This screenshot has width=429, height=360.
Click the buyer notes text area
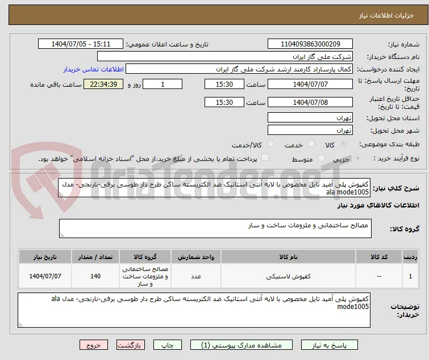pyautogui.click(x=194, y=310)
